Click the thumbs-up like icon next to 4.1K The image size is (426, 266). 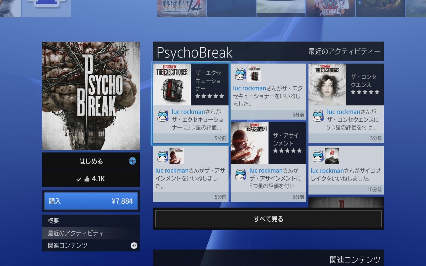point(87,179)
